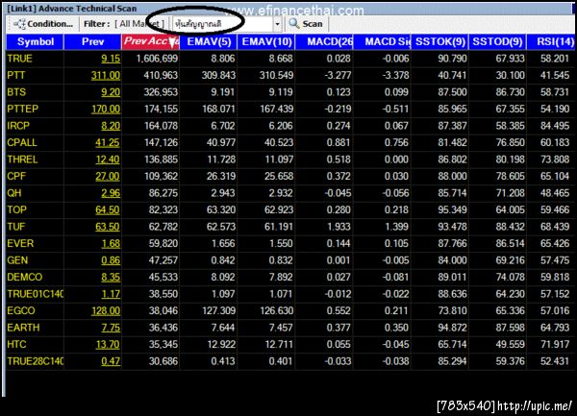Select the TRUE01C140 symbol
577x416 pixels.
[x=35, y=294]
